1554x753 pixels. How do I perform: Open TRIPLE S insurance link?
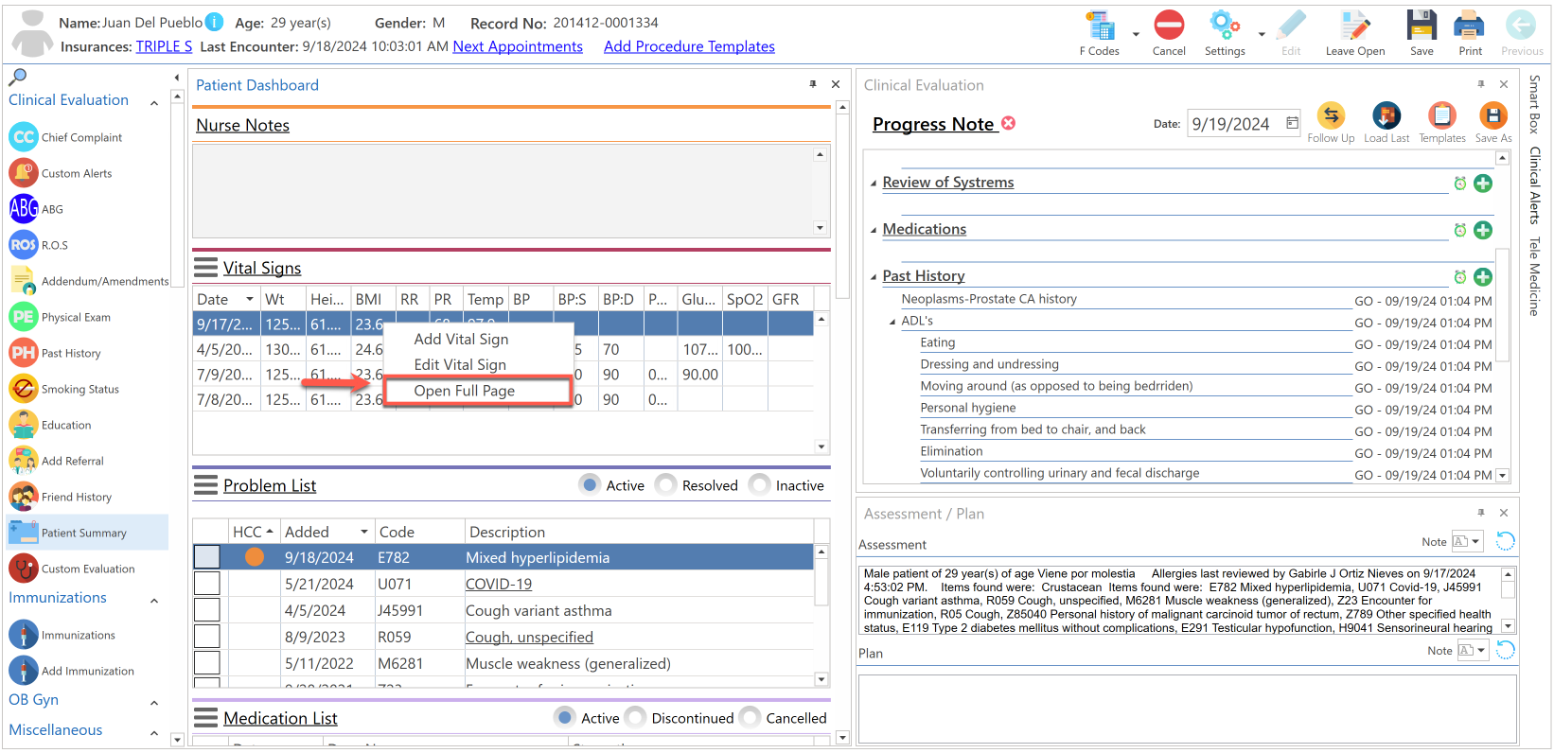[x=164, y=46]
